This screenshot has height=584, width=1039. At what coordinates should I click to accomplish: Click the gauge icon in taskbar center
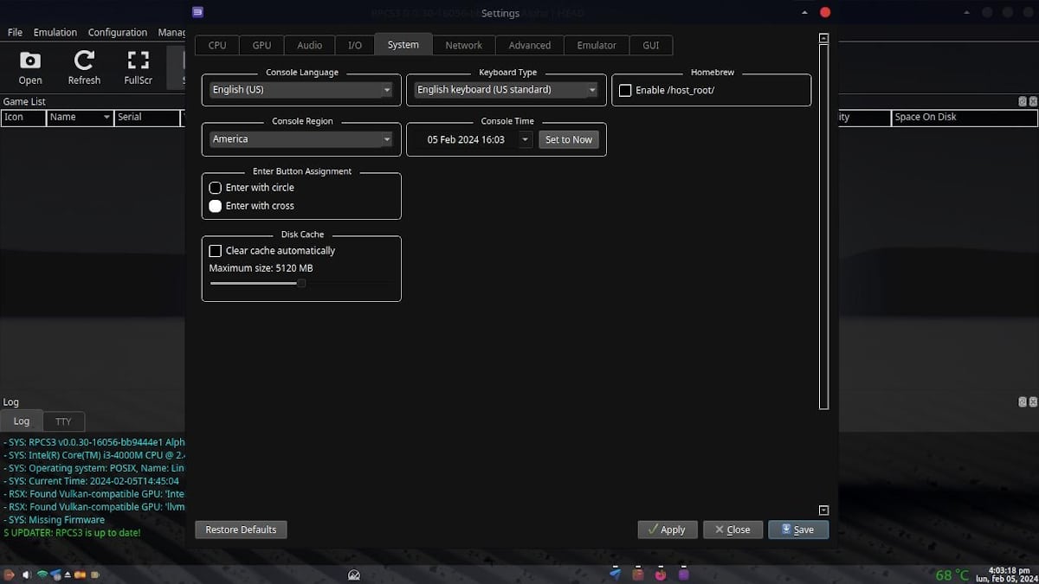(x=354, y=574)
